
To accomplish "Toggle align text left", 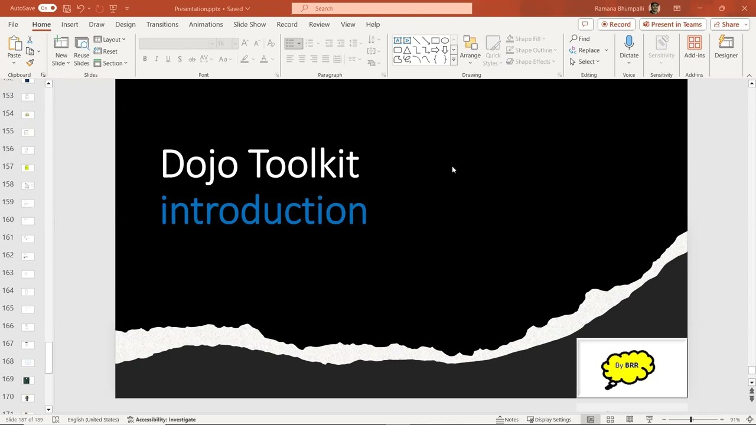I will point(290,59).
